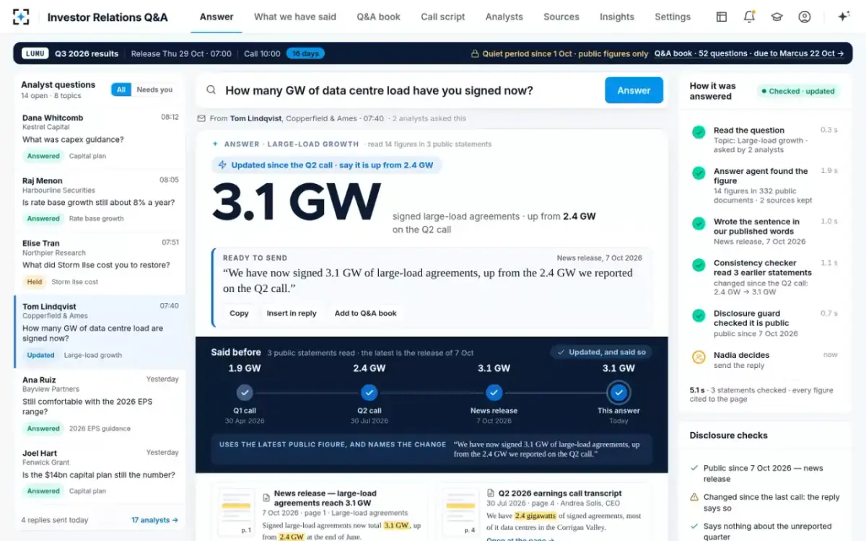The image size is (866, 541).
Task: Click the sparkle assistant icon
Action: point(843,17)
